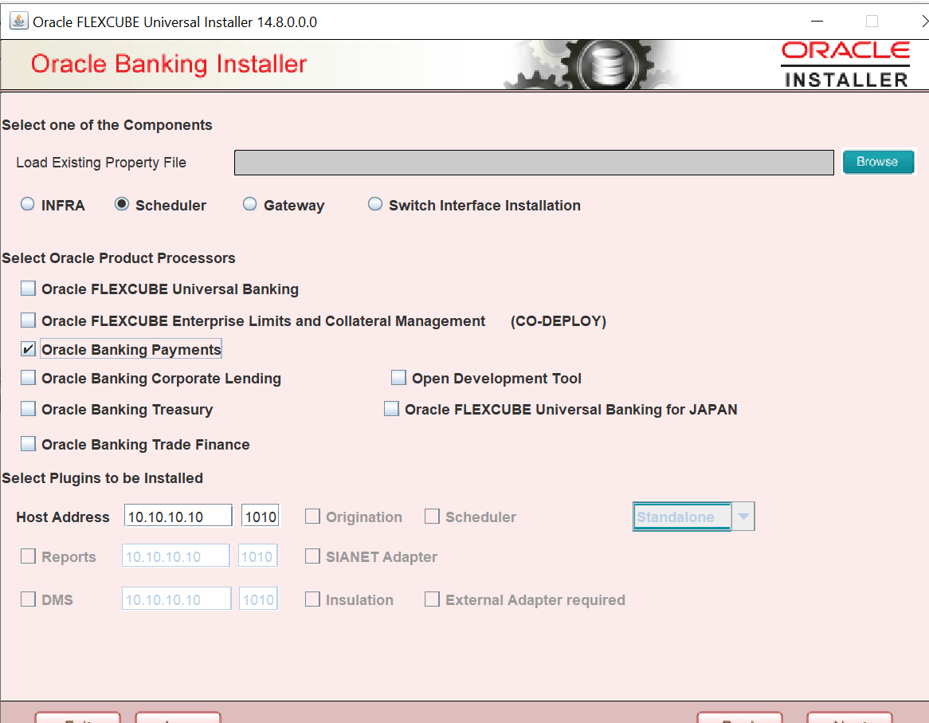Click the Host Address IP field
Viewport: 929px width, 723px height.
[178, 516]
